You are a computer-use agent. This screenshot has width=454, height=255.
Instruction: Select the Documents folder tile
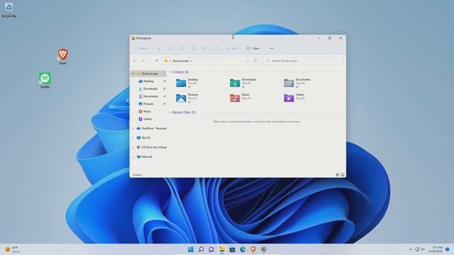(x=297, y=83)
